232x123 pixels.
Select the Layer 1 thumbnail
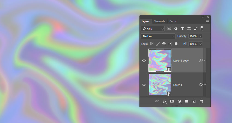[160, 84]
